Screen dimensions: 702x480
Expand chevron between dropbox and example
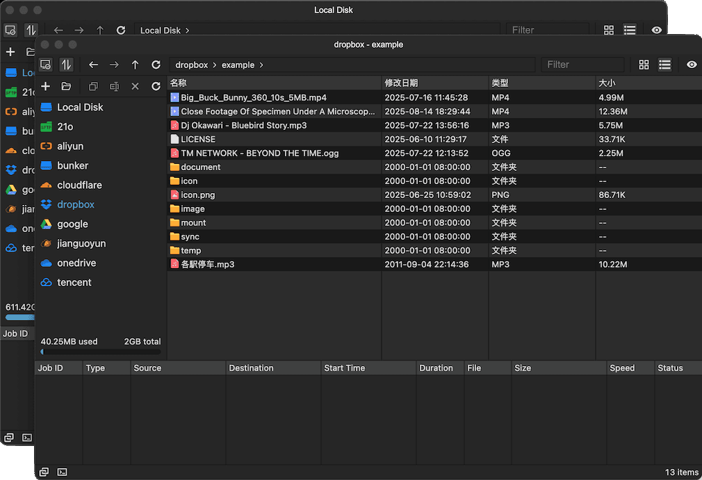[215, 65]
